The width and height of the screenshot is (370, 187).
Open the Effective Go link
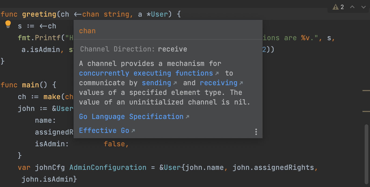104,130
